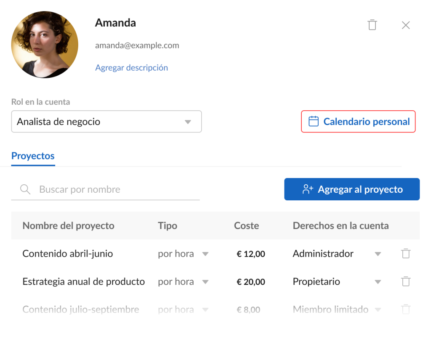
Task: Click the Agregar al proyecto button
Action: point(352,189)
